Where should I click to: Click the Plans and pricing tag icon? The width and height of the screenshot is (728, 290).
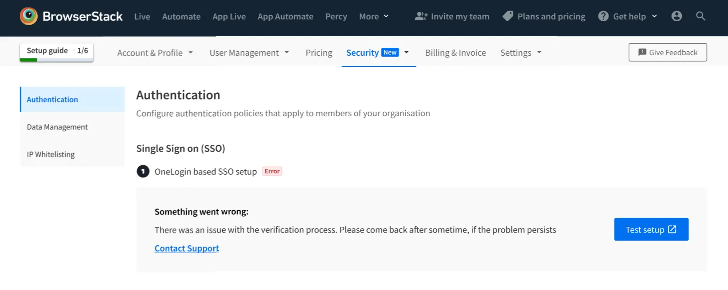(508, 16)
